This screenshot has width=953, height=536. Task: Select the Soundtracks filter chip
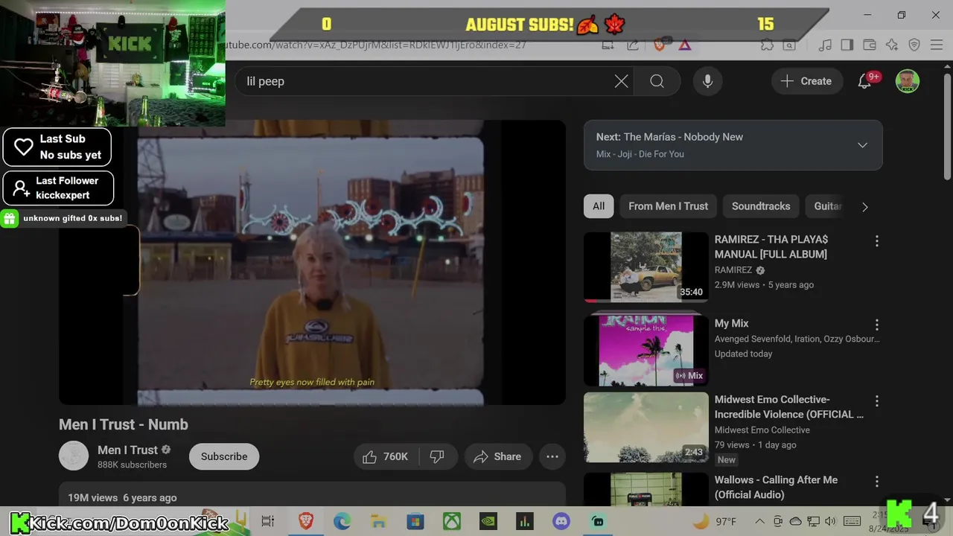tap(761, 206)
